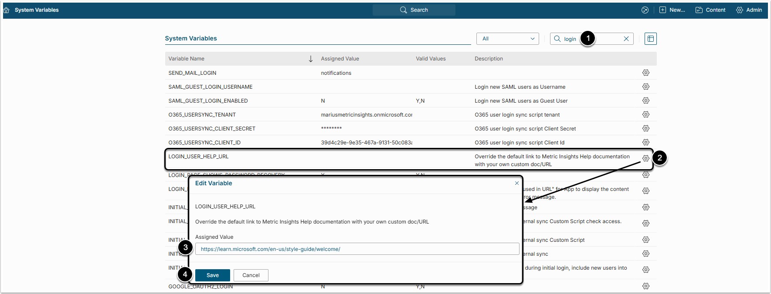The height and width of the screenshot is (294, 771).
Task: Open gear settings for SEND_MAIL_LOGIN variable
Action: click(x=646, y=73)
